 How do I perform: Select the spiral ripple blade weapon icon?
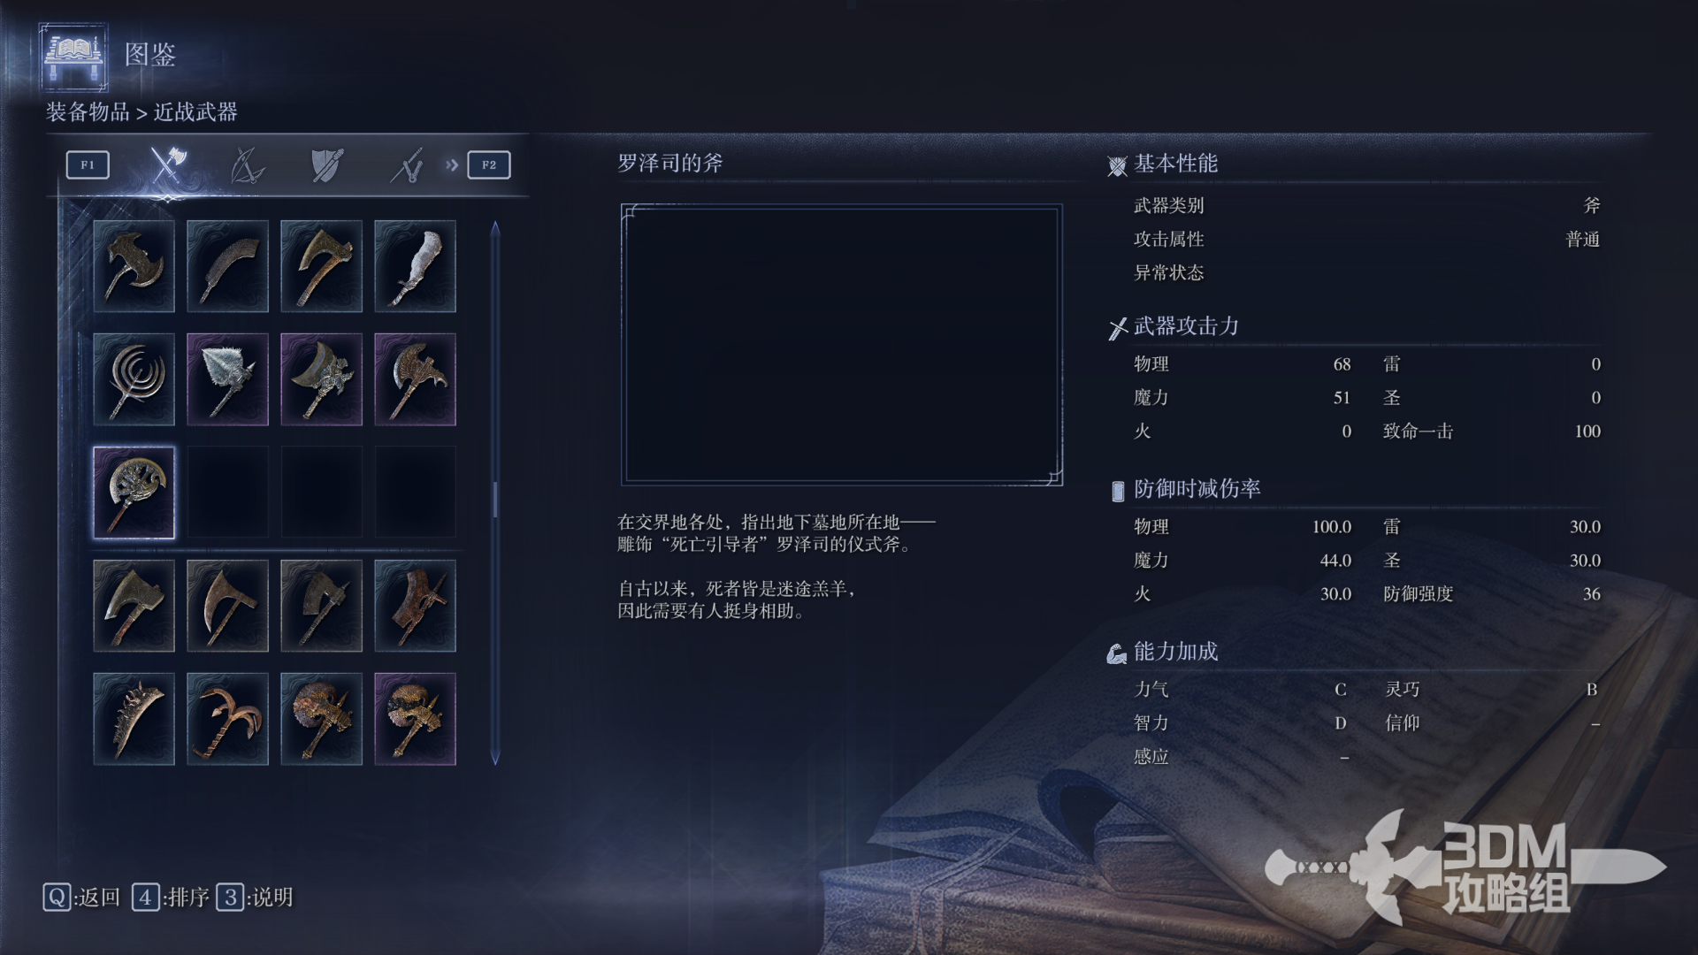point(134,379)
